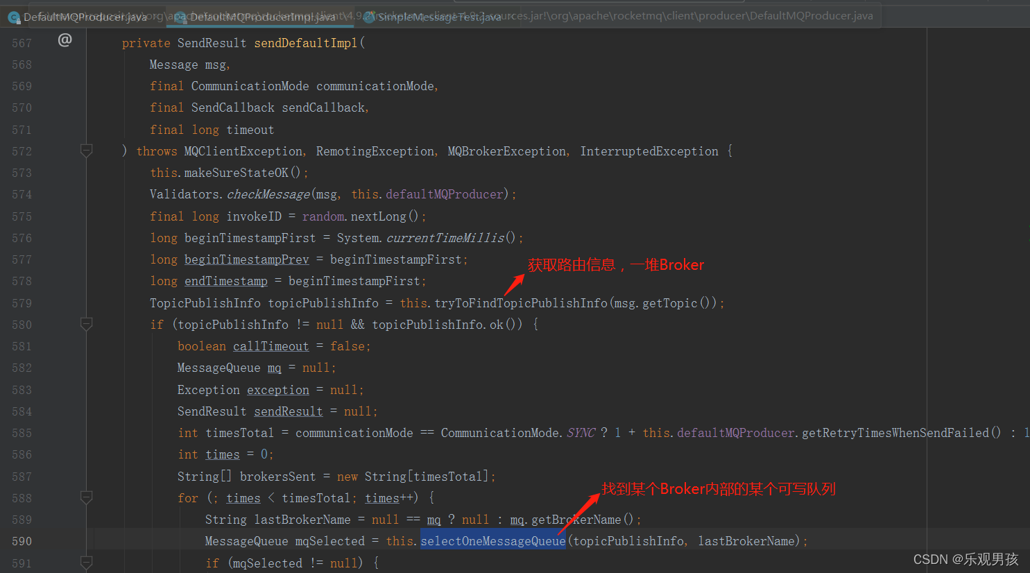Image resolution: width=1030 pixels, height=573 pixels.
Task: Click the getBrokerName call on line 589
Action: [x=576, y=520]
